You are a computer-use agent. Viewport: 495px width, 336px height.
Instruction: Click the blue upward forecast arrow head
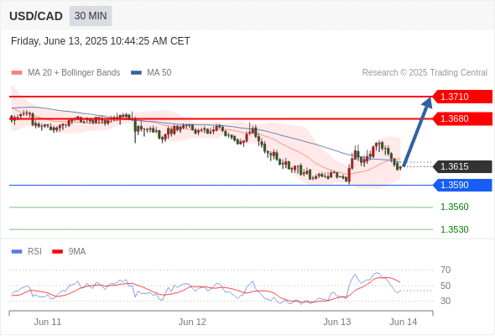coord(428,102)
